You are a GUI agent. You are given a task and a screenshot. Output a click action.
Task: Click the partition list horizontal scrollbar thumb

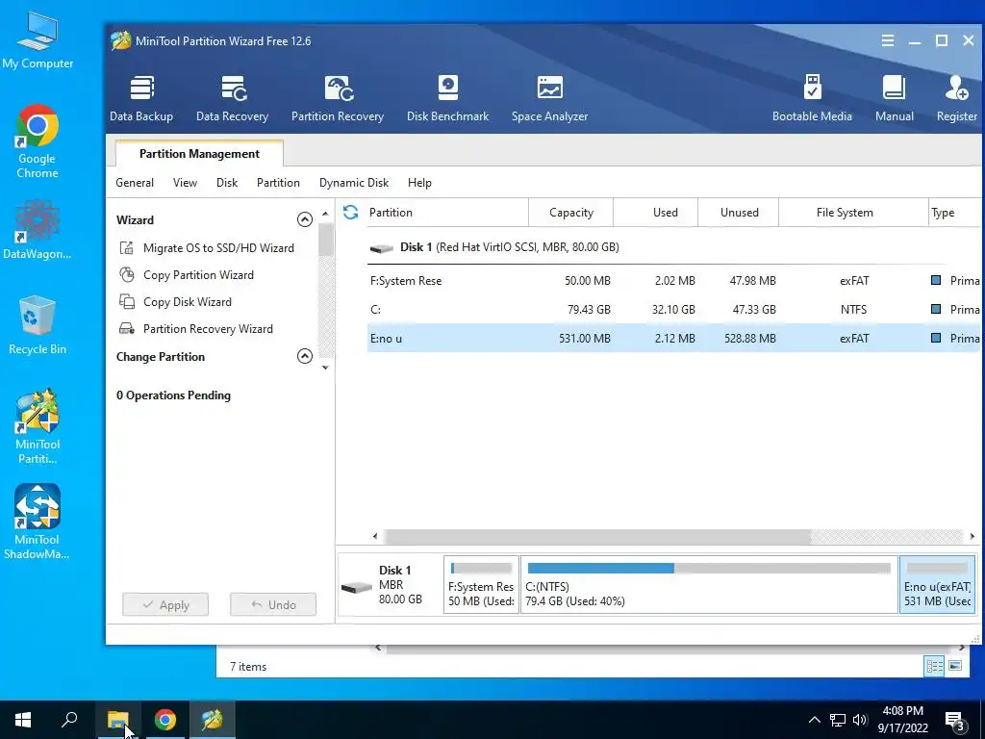pos(596,536)
